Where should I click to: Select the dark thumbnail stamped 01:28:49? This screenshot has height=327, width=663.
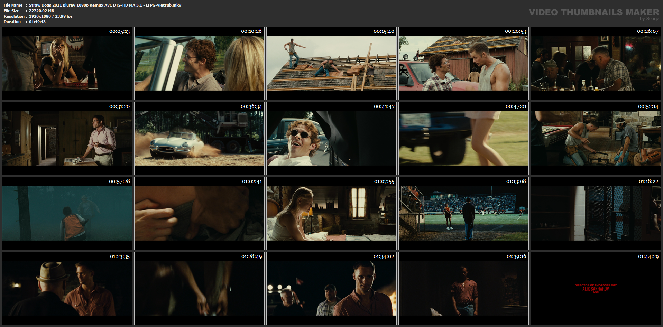pos(199,288)
